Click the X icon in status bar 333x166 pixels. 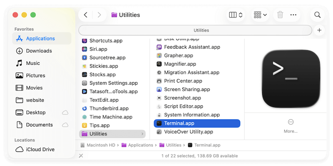pyautogui.click(x=81, y=156)
